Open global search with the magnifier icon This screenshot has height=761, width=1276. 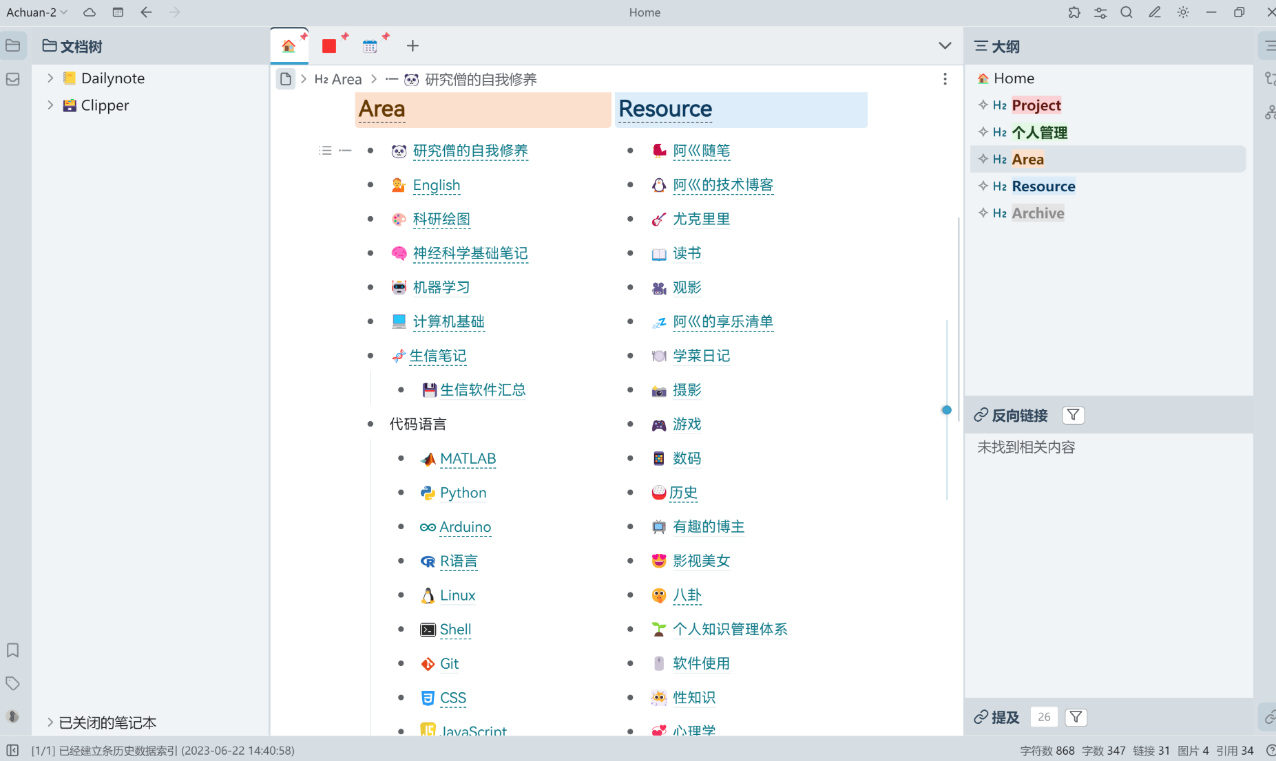[1127, 12]
